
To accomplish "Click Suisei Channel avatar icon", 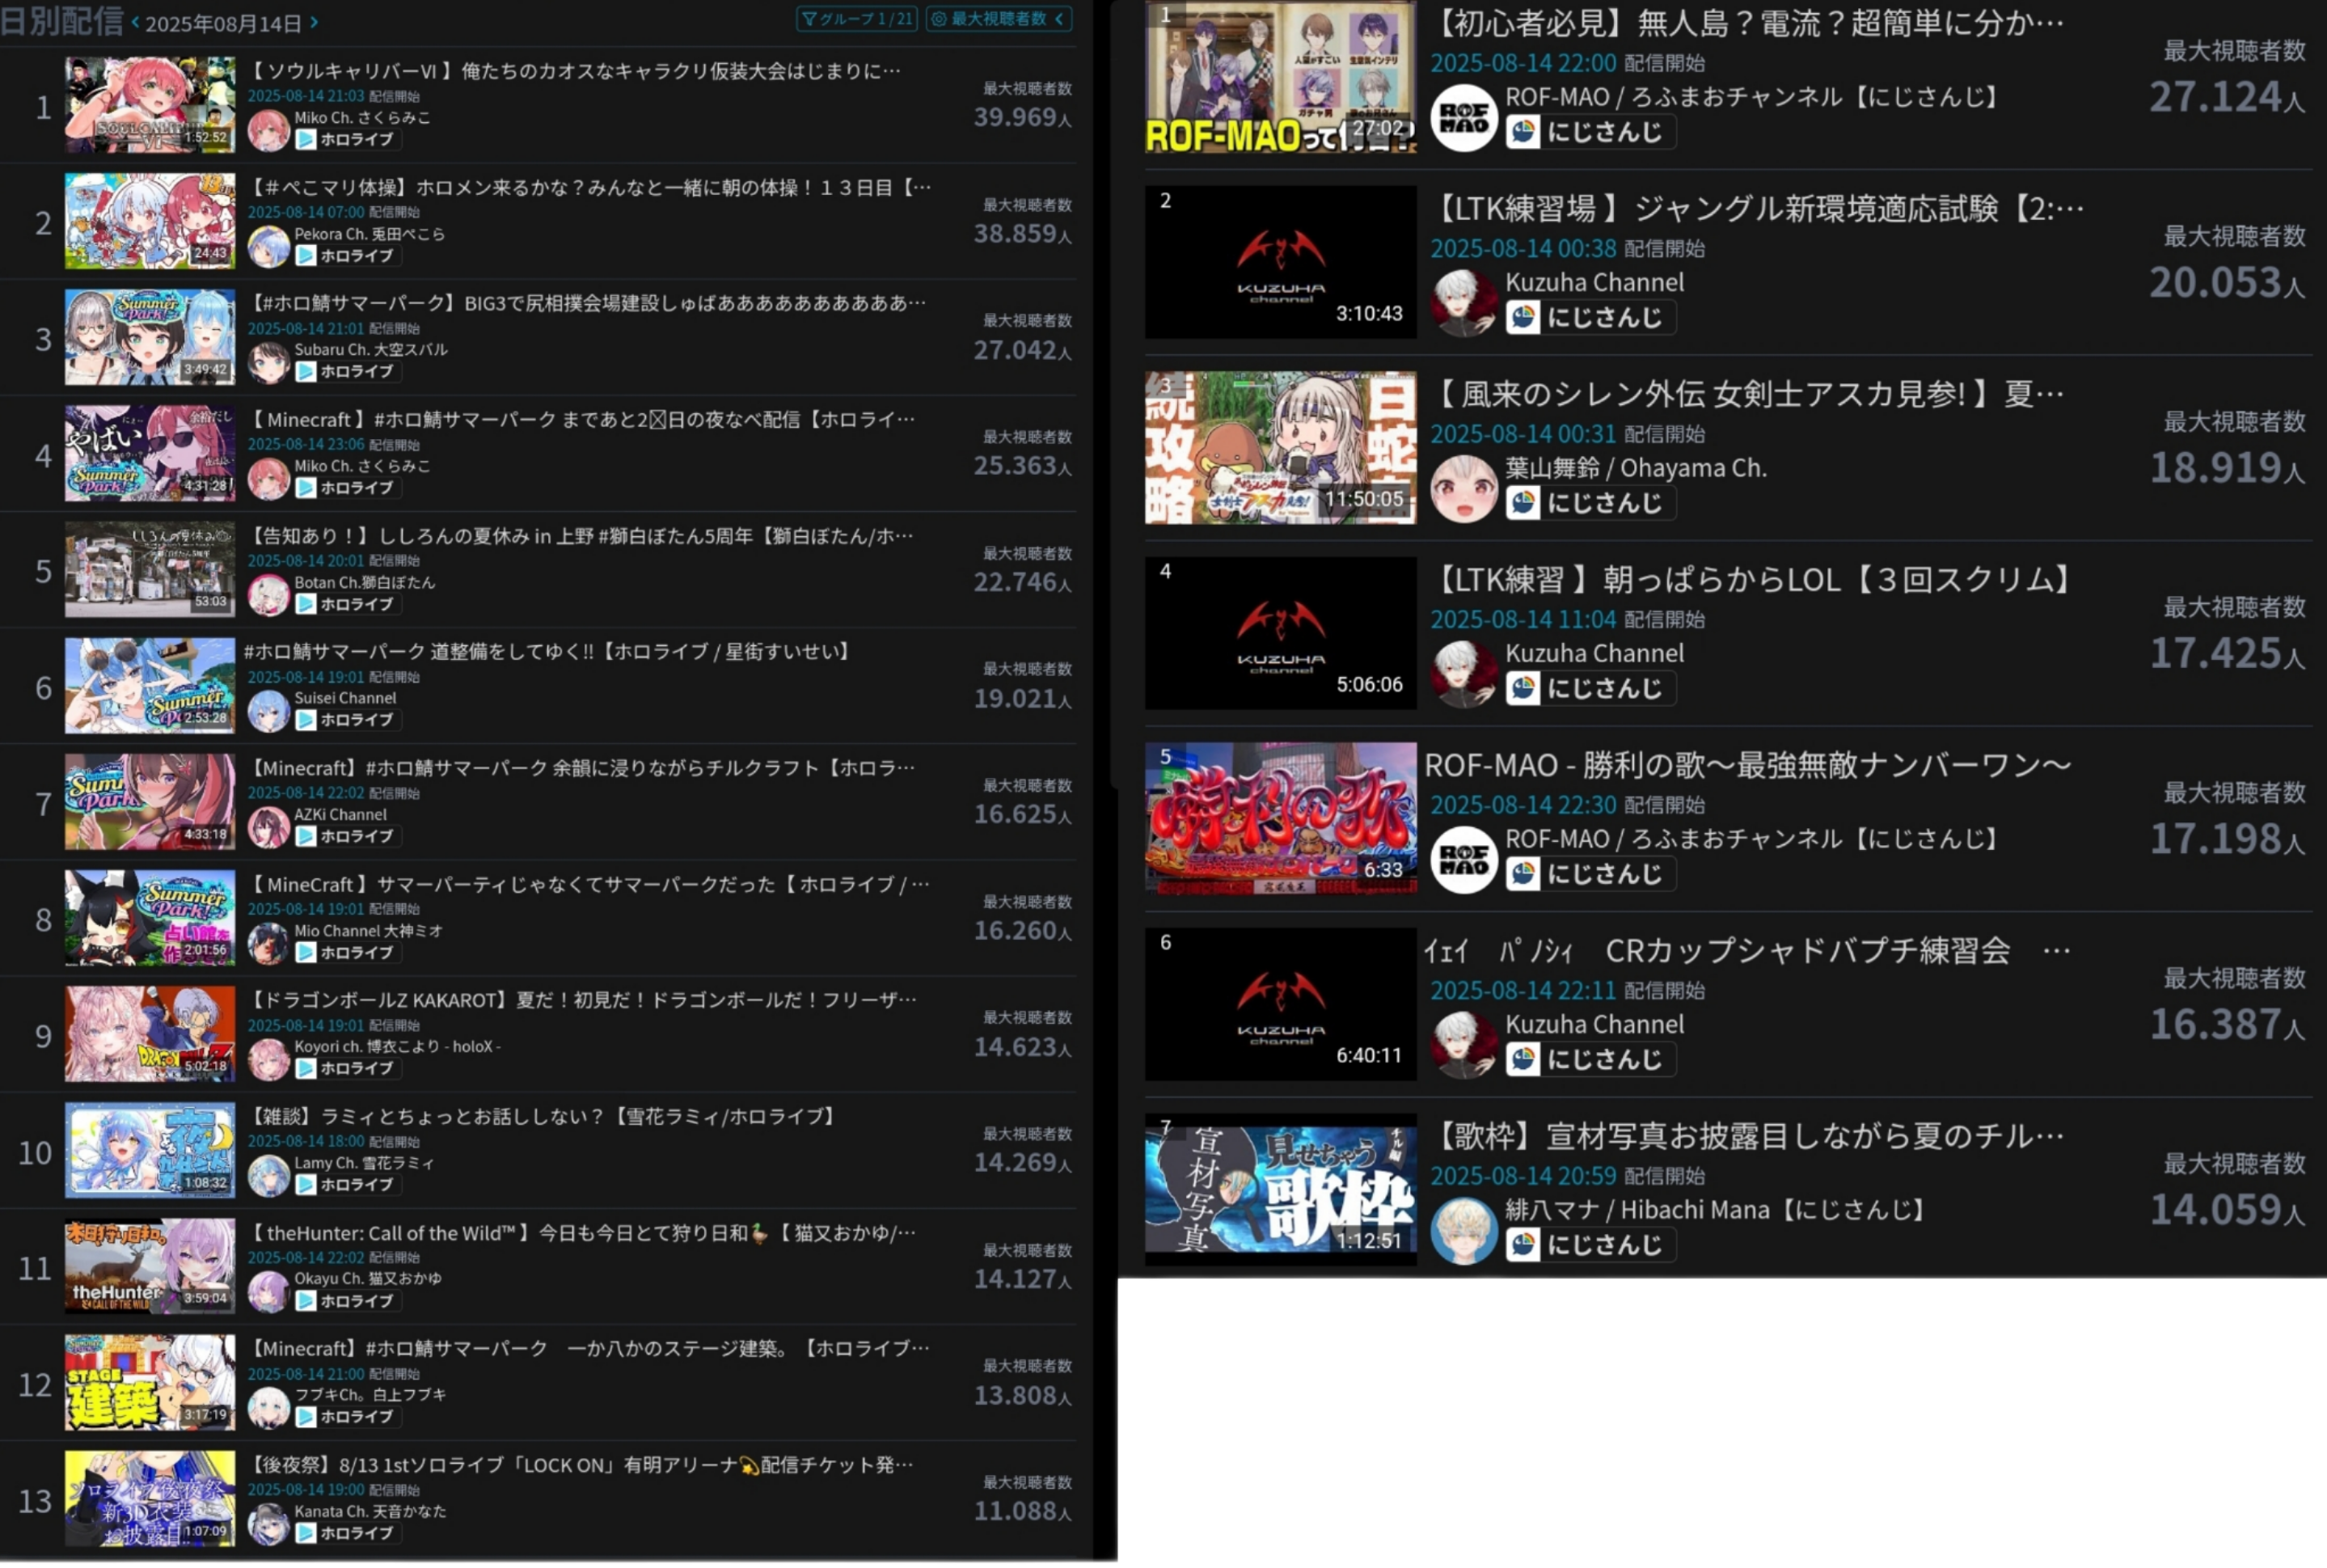I will click(x=268, y=711).
